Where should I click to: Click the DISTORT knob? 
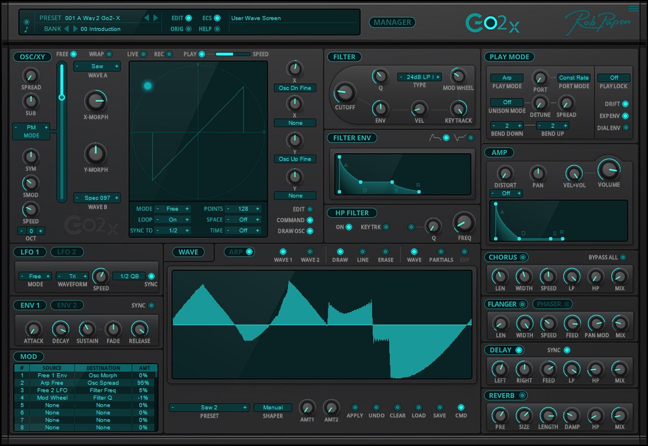click(504, 173)
